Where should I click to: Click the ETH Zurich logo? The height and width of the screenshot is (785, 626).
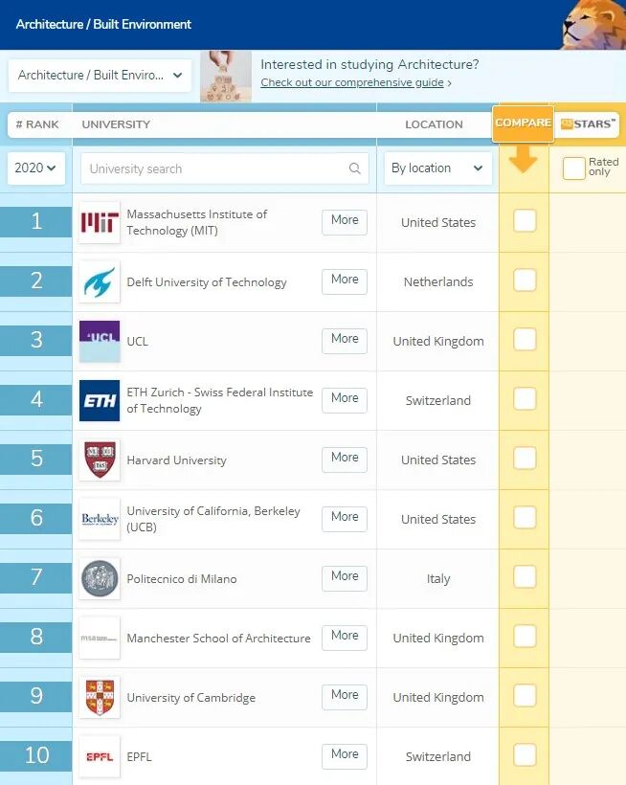pos(100,400)
